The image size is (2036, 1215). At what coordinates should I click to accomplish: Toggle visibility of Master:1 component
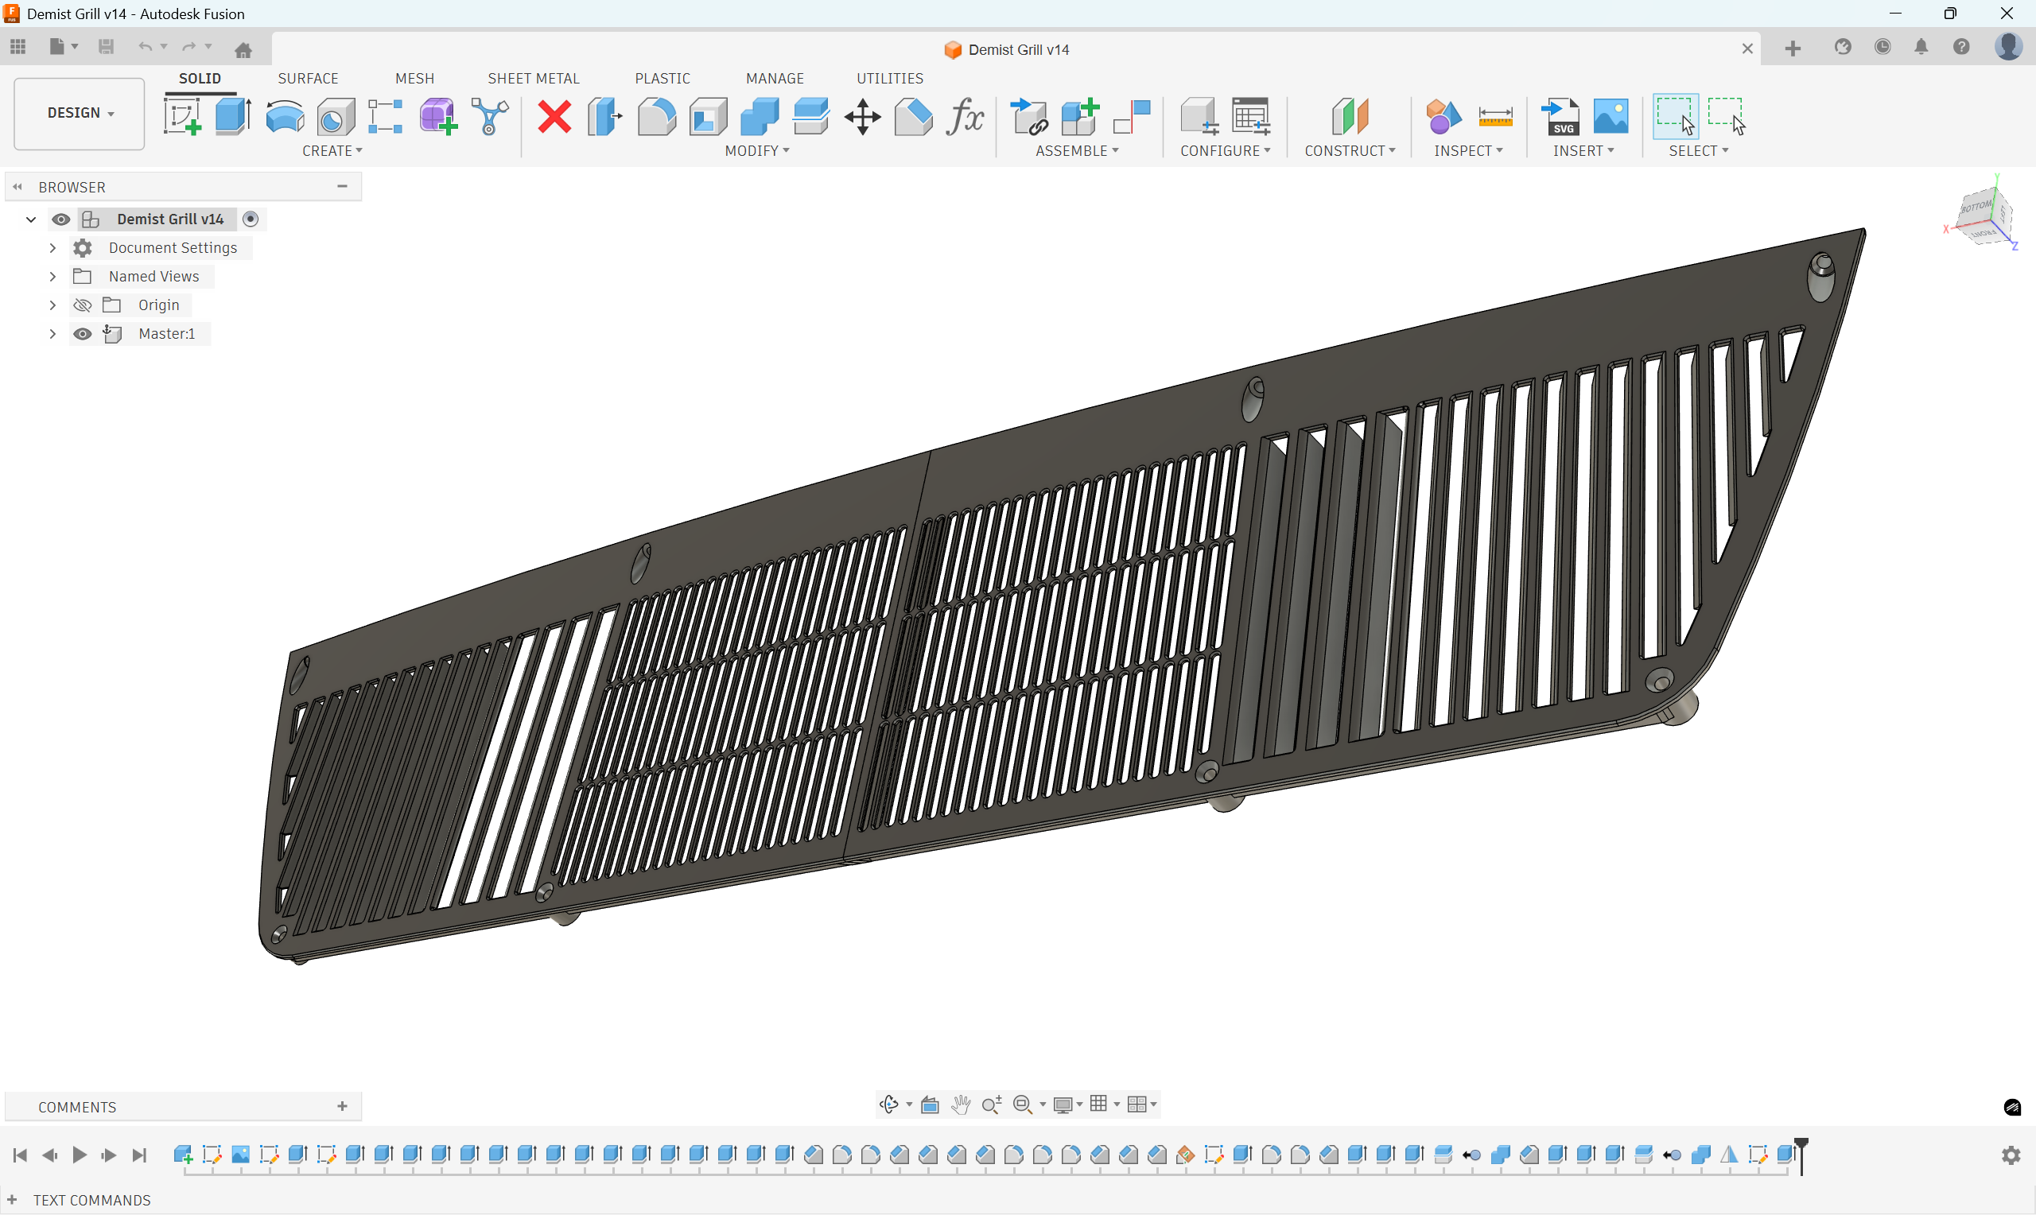tap(83, 334)
